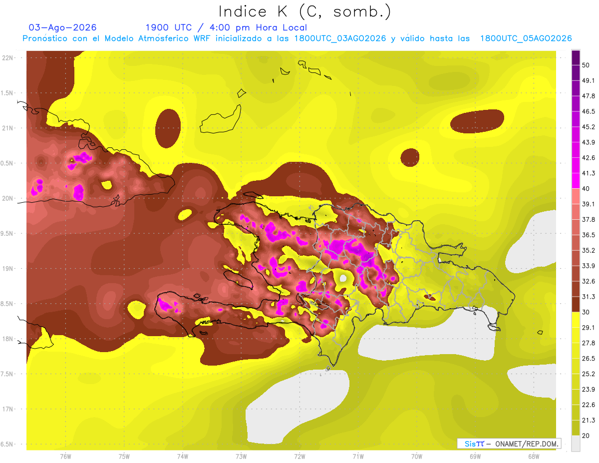Select the longitude label "70W"
599x463 pixels.
tap(417, 457)
